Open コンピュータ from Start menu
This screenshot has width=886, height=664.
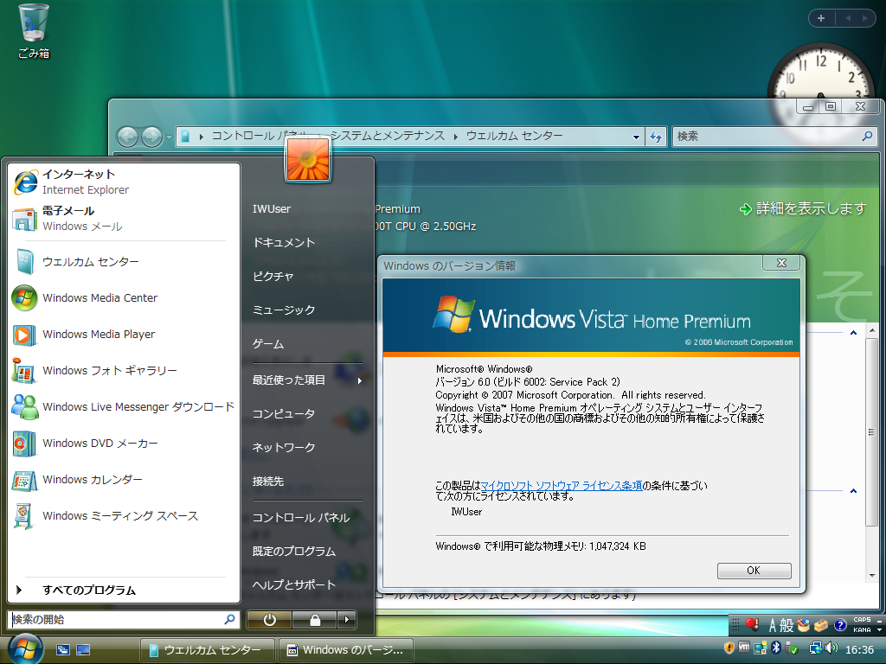pyautogui.click(x=308, y=414)
